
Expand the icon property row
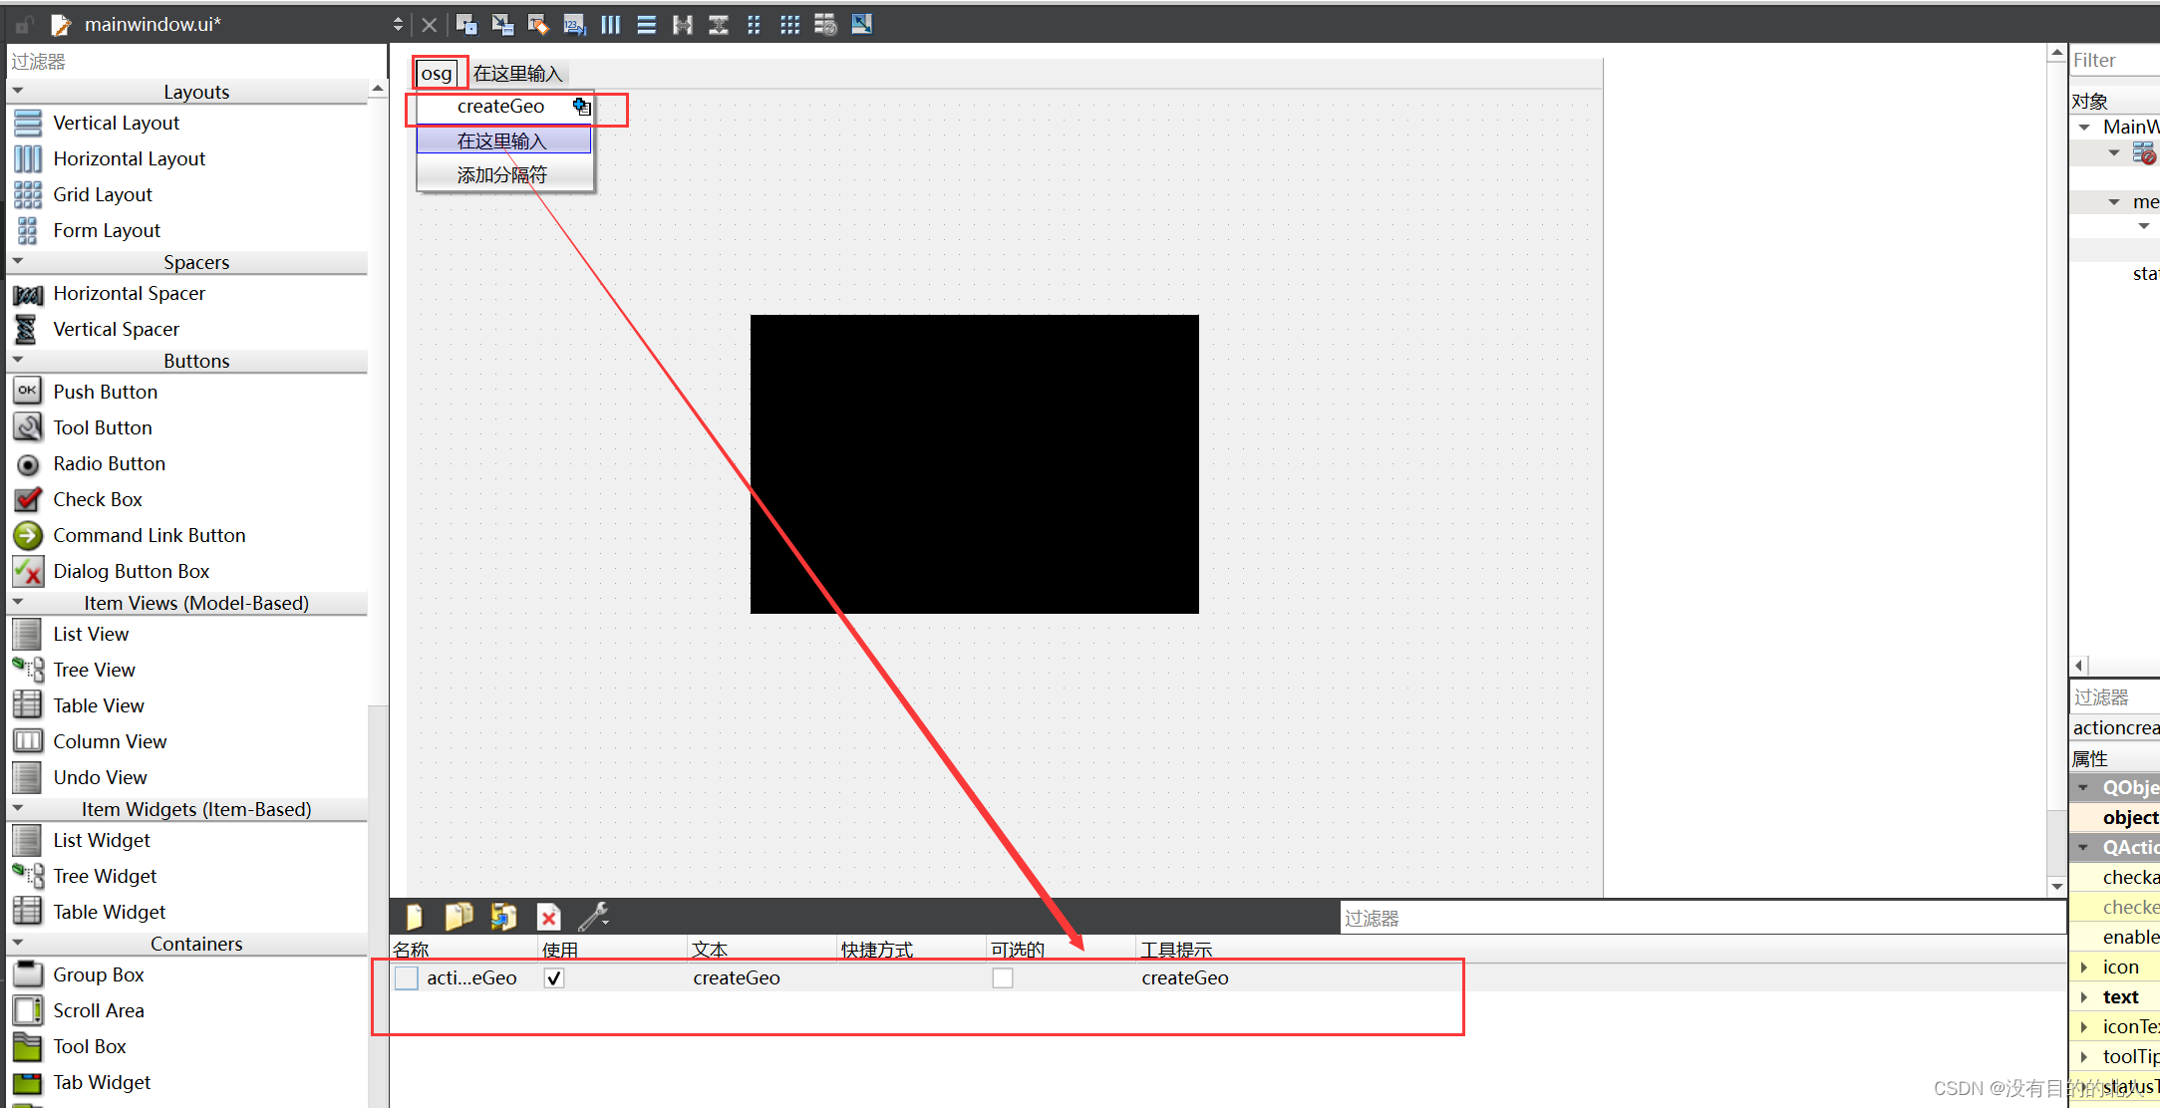[2083, 967]
